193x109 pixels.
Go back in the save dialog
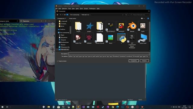[x=58, y=15]
